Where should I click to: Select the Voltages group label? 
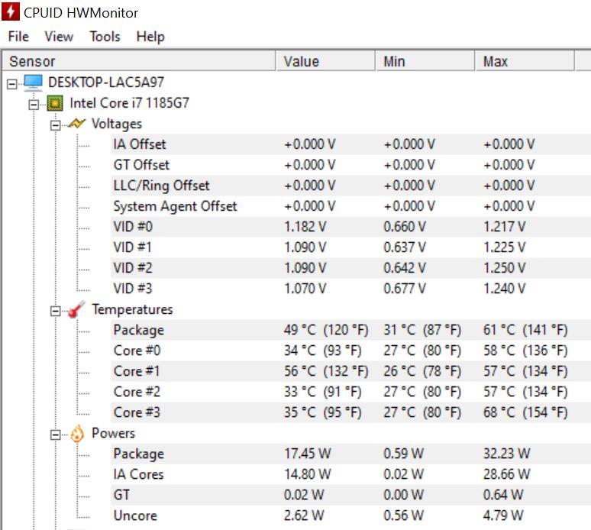pyautogui.click(x=117, y=124)
